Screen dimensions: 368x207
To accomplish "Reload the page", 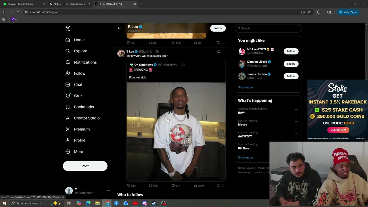I will pos(18,12).
